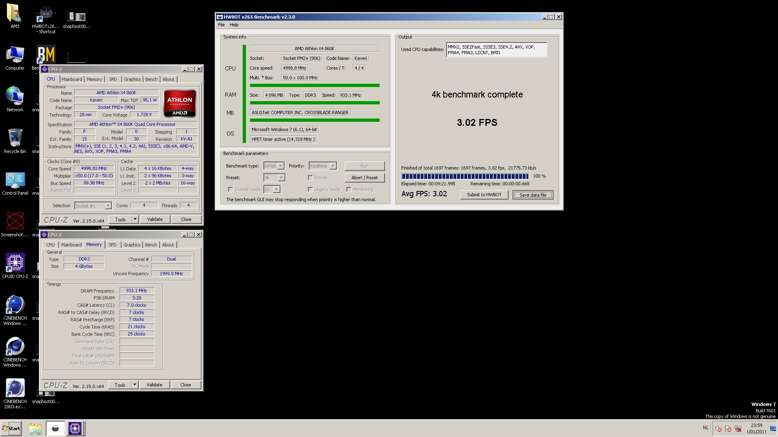Toggle the Overkill mode checkbox
This screenshot has height=437, width=778.
[x=231, y=189]
